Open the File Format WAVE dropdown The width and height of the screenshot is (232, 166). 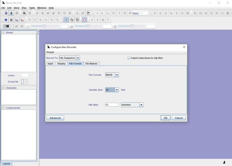pyautogui.click(x=117, y=75)
